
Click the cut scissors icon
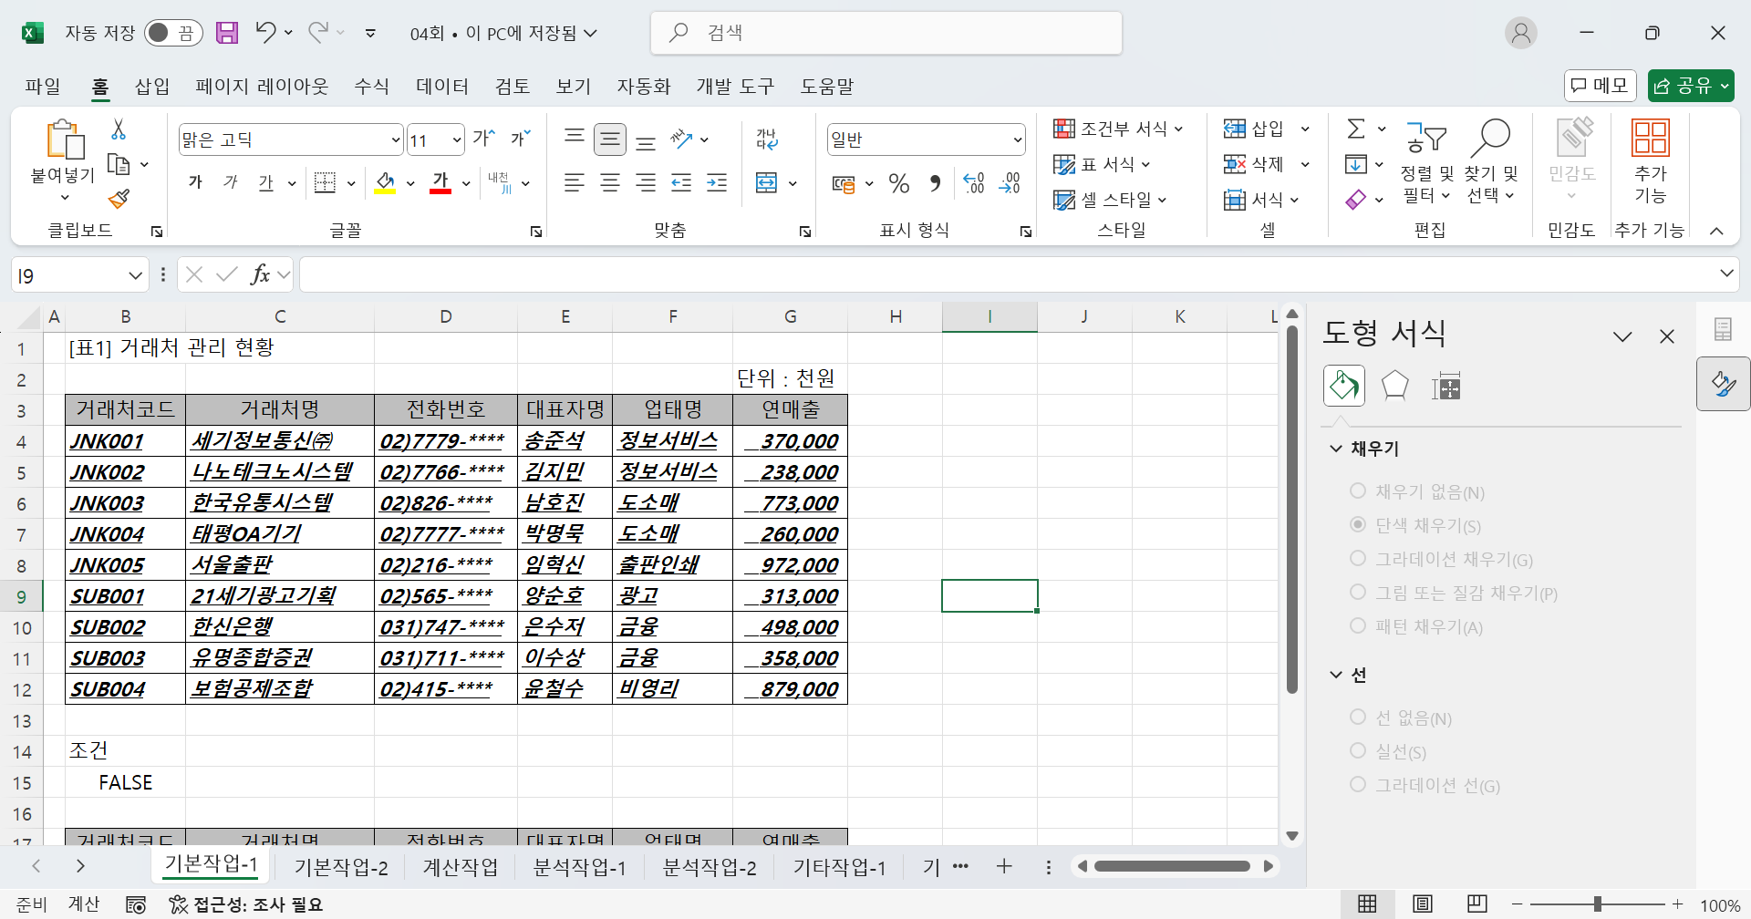tap(119, 129)
